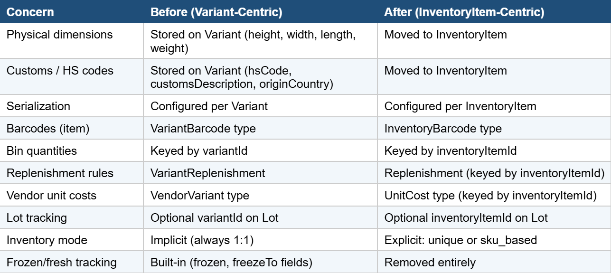Click the VariantBarcode type cell
This screenshot has height=273, width=611.
[x=260, y=128]
